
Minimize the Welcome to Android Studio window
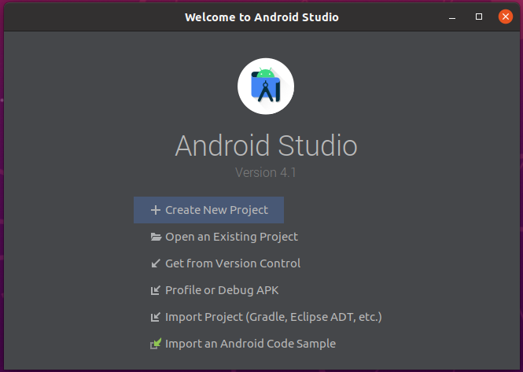click(x=452, y=17)
